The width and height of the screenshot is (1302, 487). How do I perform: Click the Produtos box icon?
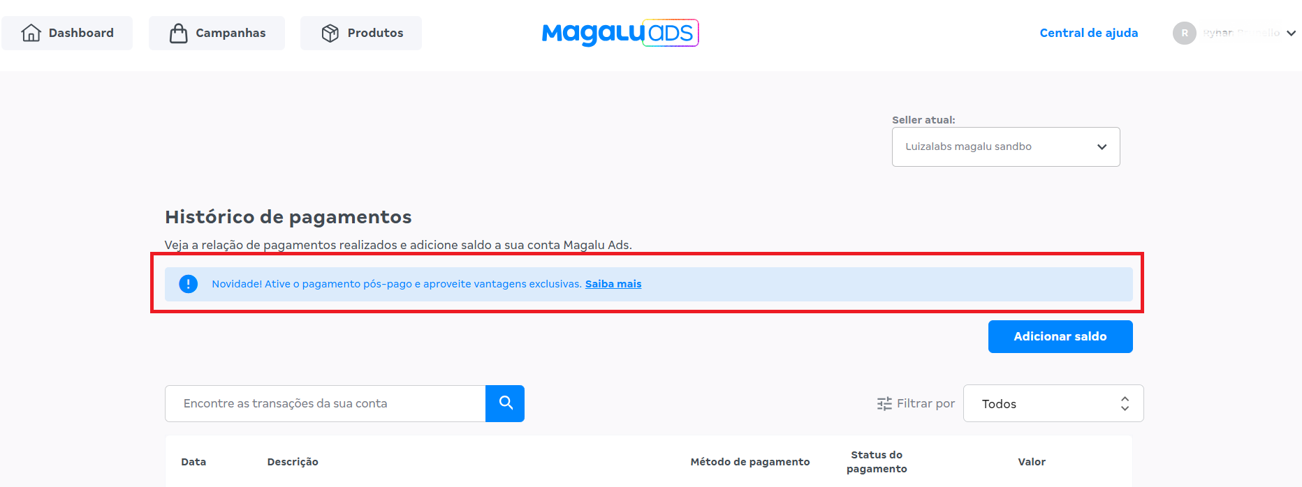tap(330, 33)
